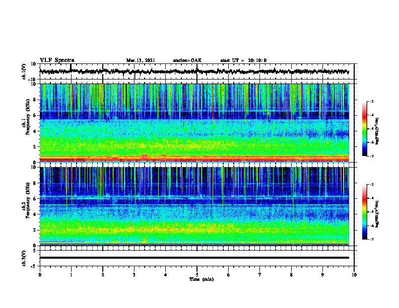Click the ch.1 spectrogram panel
399x308 pixels.
[x=194, y=123]
